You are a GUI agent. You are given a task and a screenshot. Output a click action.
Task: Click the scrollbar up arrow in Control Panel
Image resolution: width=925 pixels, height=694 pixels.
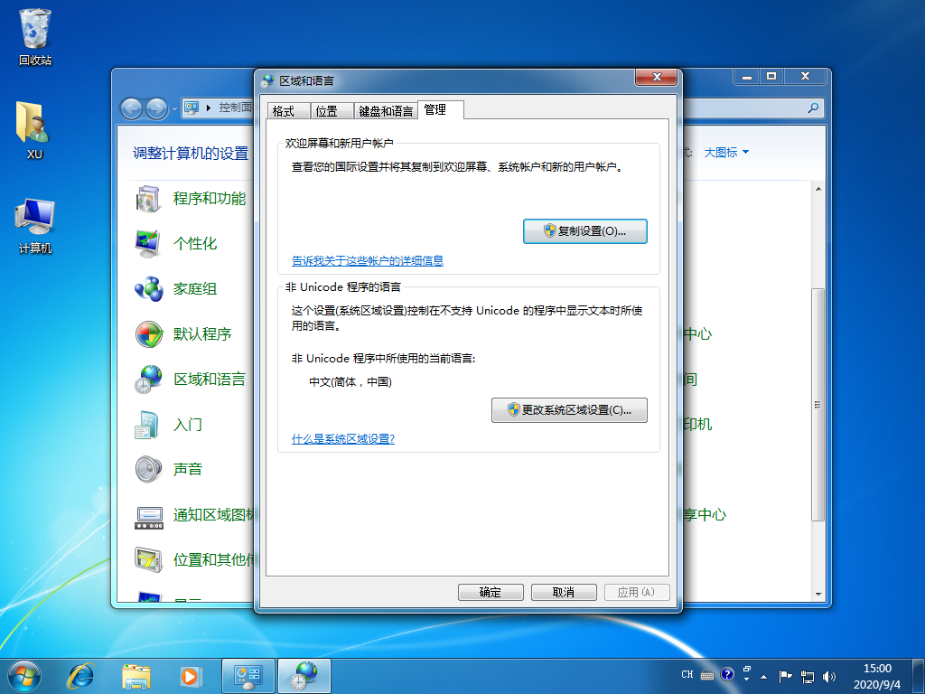click(x=818, y=189)
